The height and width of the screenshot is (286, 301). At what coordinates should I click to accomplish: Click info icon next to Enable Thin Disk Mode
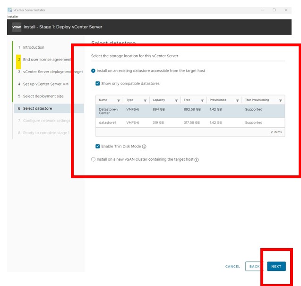point(144,147)
